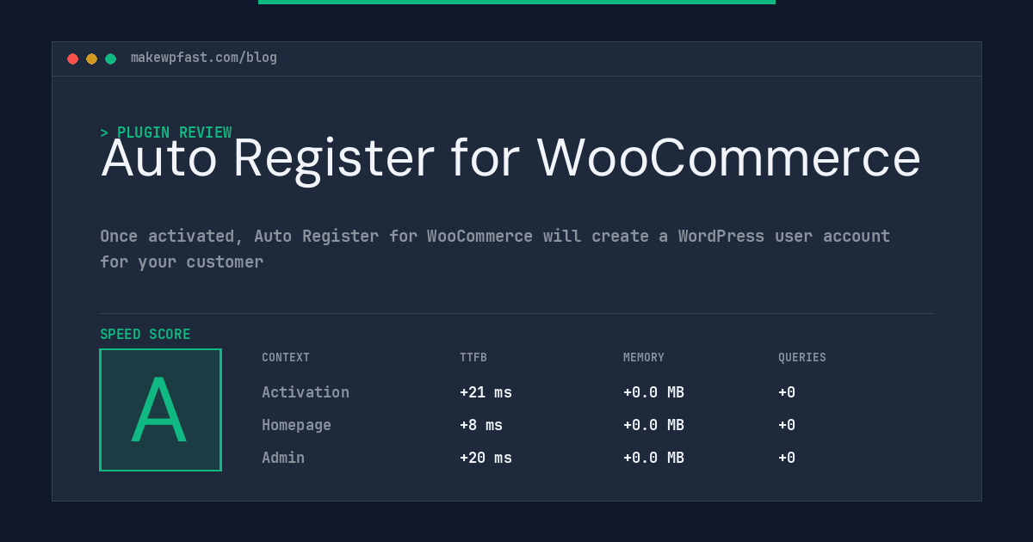Click the grade A score box
This screenshot has width=1033, height=542.
(x=160, y=410)
